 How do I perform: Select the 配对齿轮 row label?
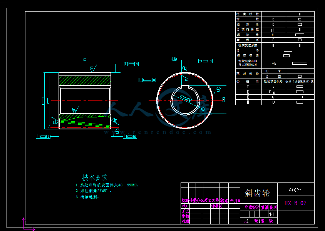(x=248, y=74)
